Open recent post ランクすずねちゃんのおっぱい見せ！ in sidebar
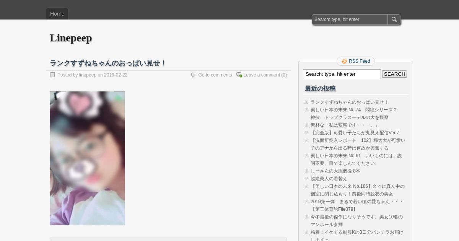Image resolution: width=459 pixels, height=241 pixels. point(349,102)
